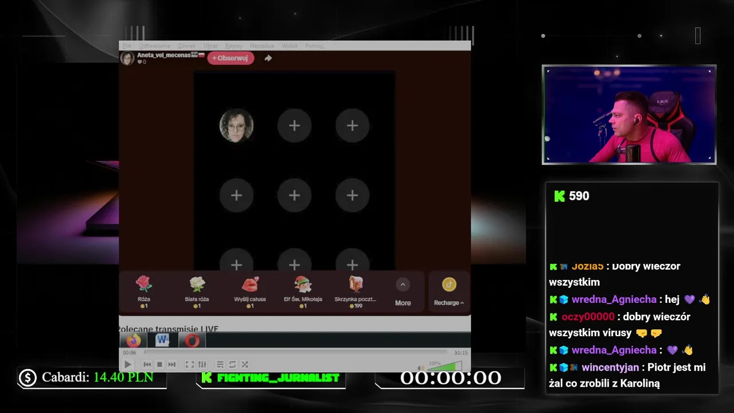Toggle VLC shuffle playback
The width and height of the screenshot is (734, 413).
pos(245,364)
